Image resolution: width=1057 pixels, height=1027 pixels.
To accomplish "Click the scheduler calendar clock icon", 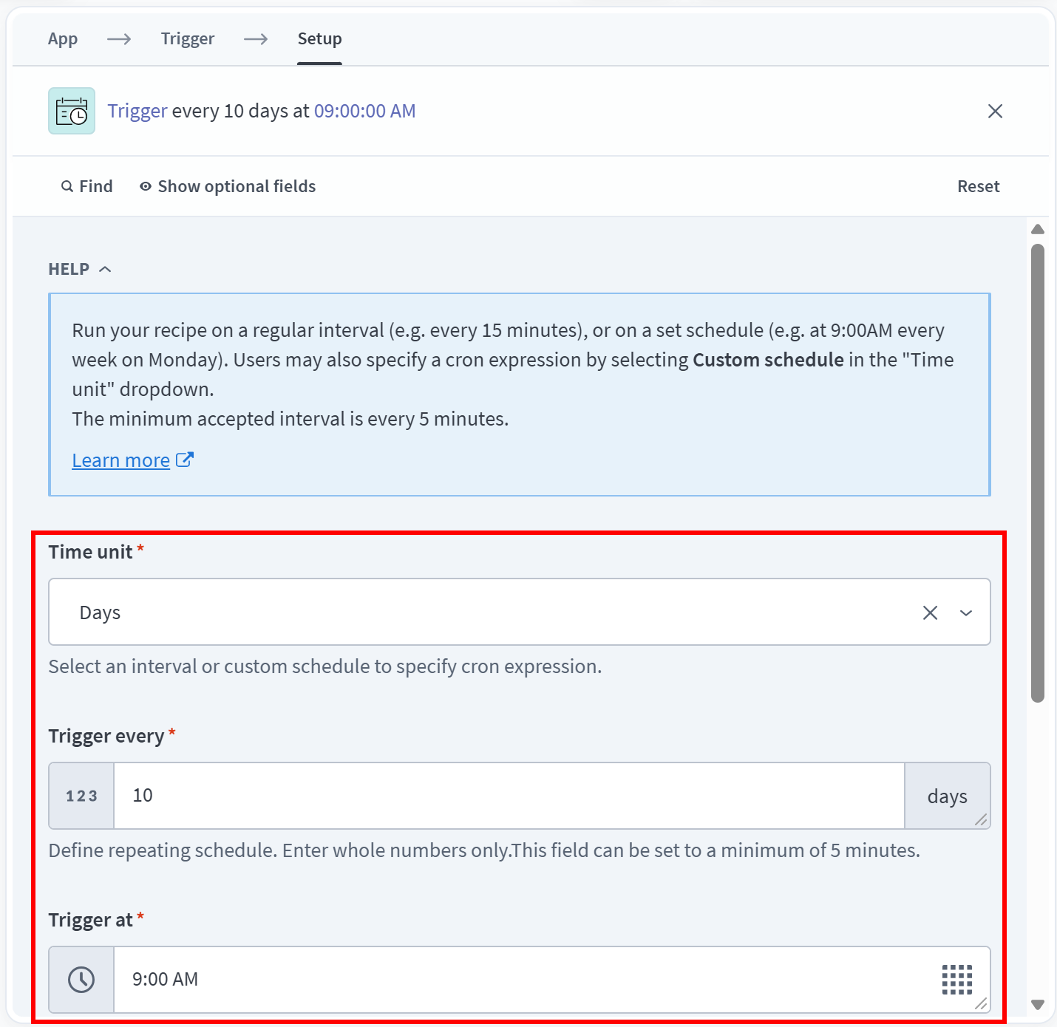I will (x=72, y=111).
